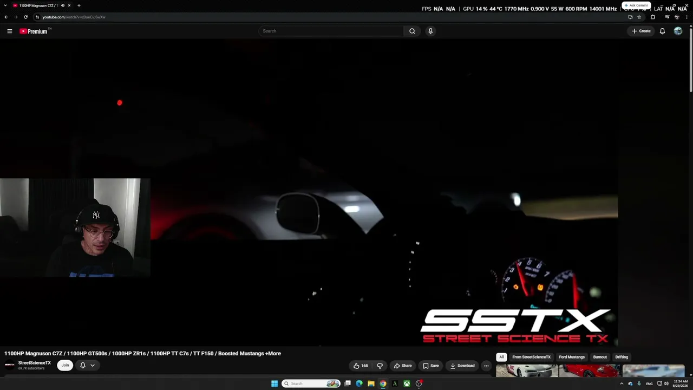The height and width of the screenshot is (390, 693).
Task: Open more actions ellipsis under the video
Action: coord(486,366)
